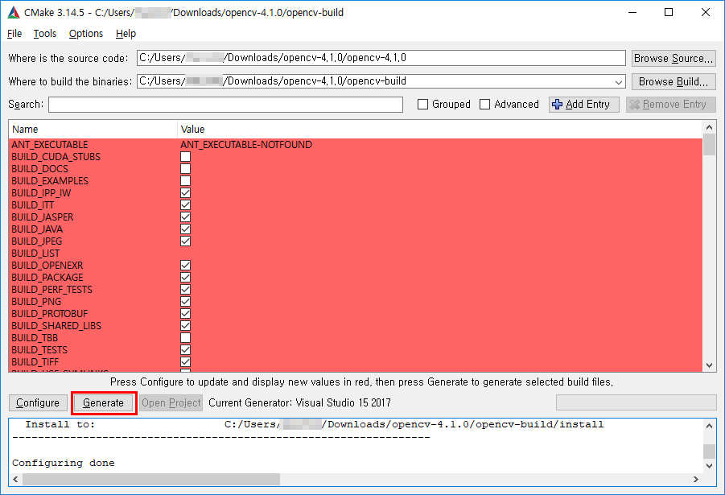The image size is (725, 495).
Task: Uncheck the BUILD_PNG option
Action: coord(185,302)
